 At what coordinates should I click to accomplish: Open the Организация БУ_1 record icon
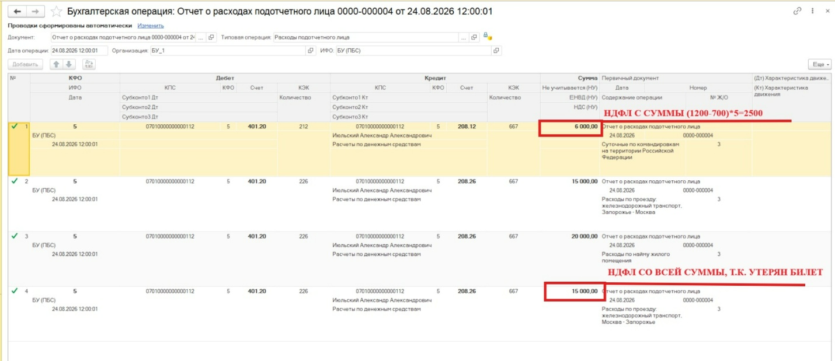(311, 51)
